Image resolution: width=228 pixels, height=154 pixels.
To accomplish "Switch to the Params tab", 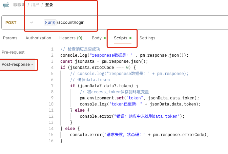I will click(x=10, y=38).
